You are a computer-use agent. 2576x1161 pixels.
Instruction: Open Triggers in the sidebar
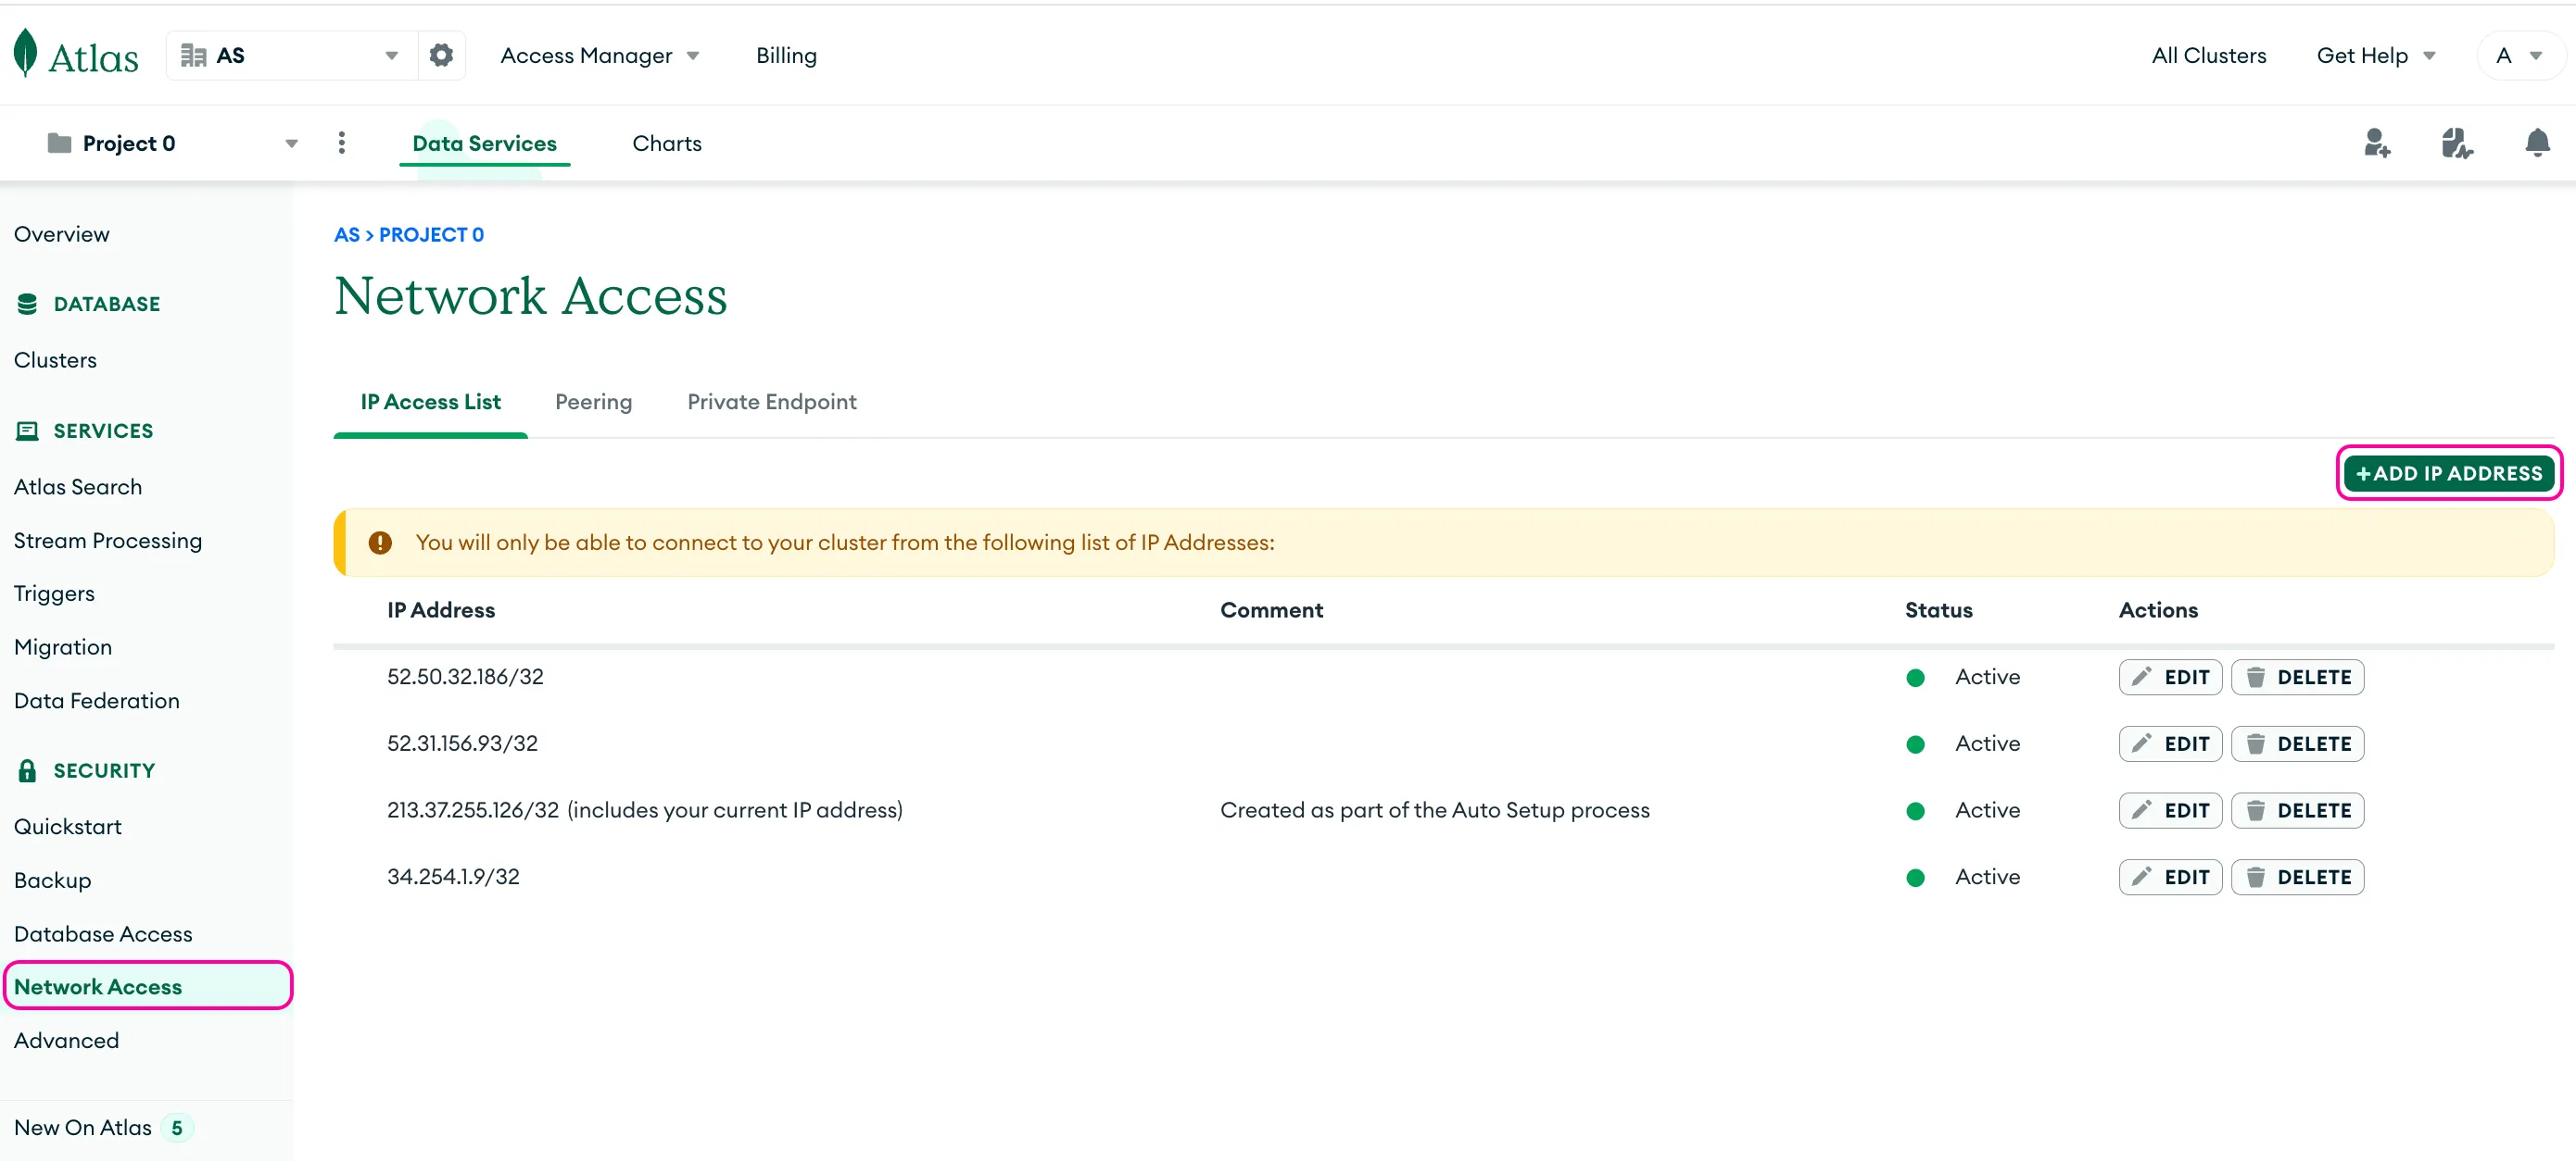click(x=54, y=593)
